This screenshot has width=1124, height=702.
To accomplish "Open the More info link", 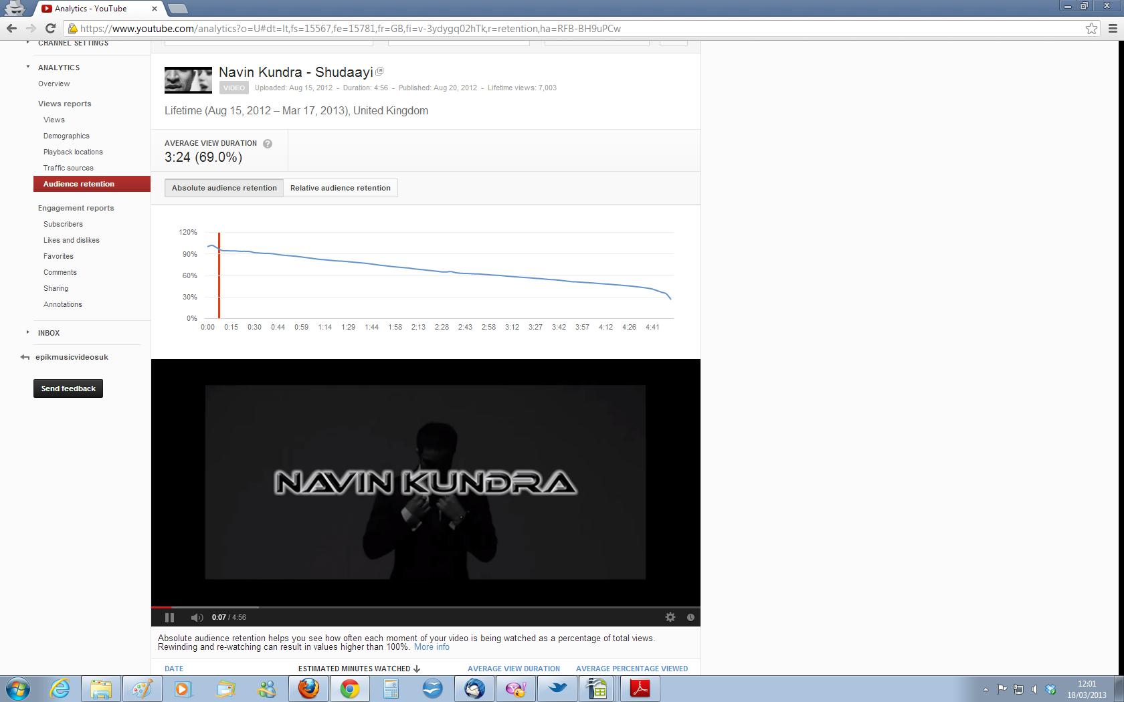I will [432, 647].
